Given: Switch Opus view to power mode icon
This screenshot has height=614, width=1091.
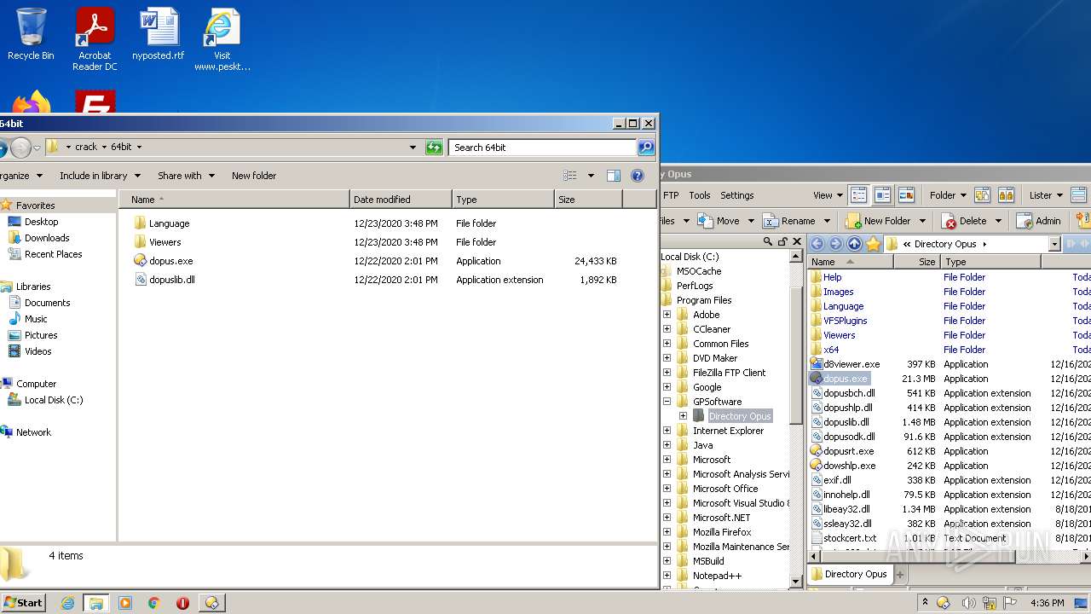Looking at the screenshot, I should pos(882,195).
